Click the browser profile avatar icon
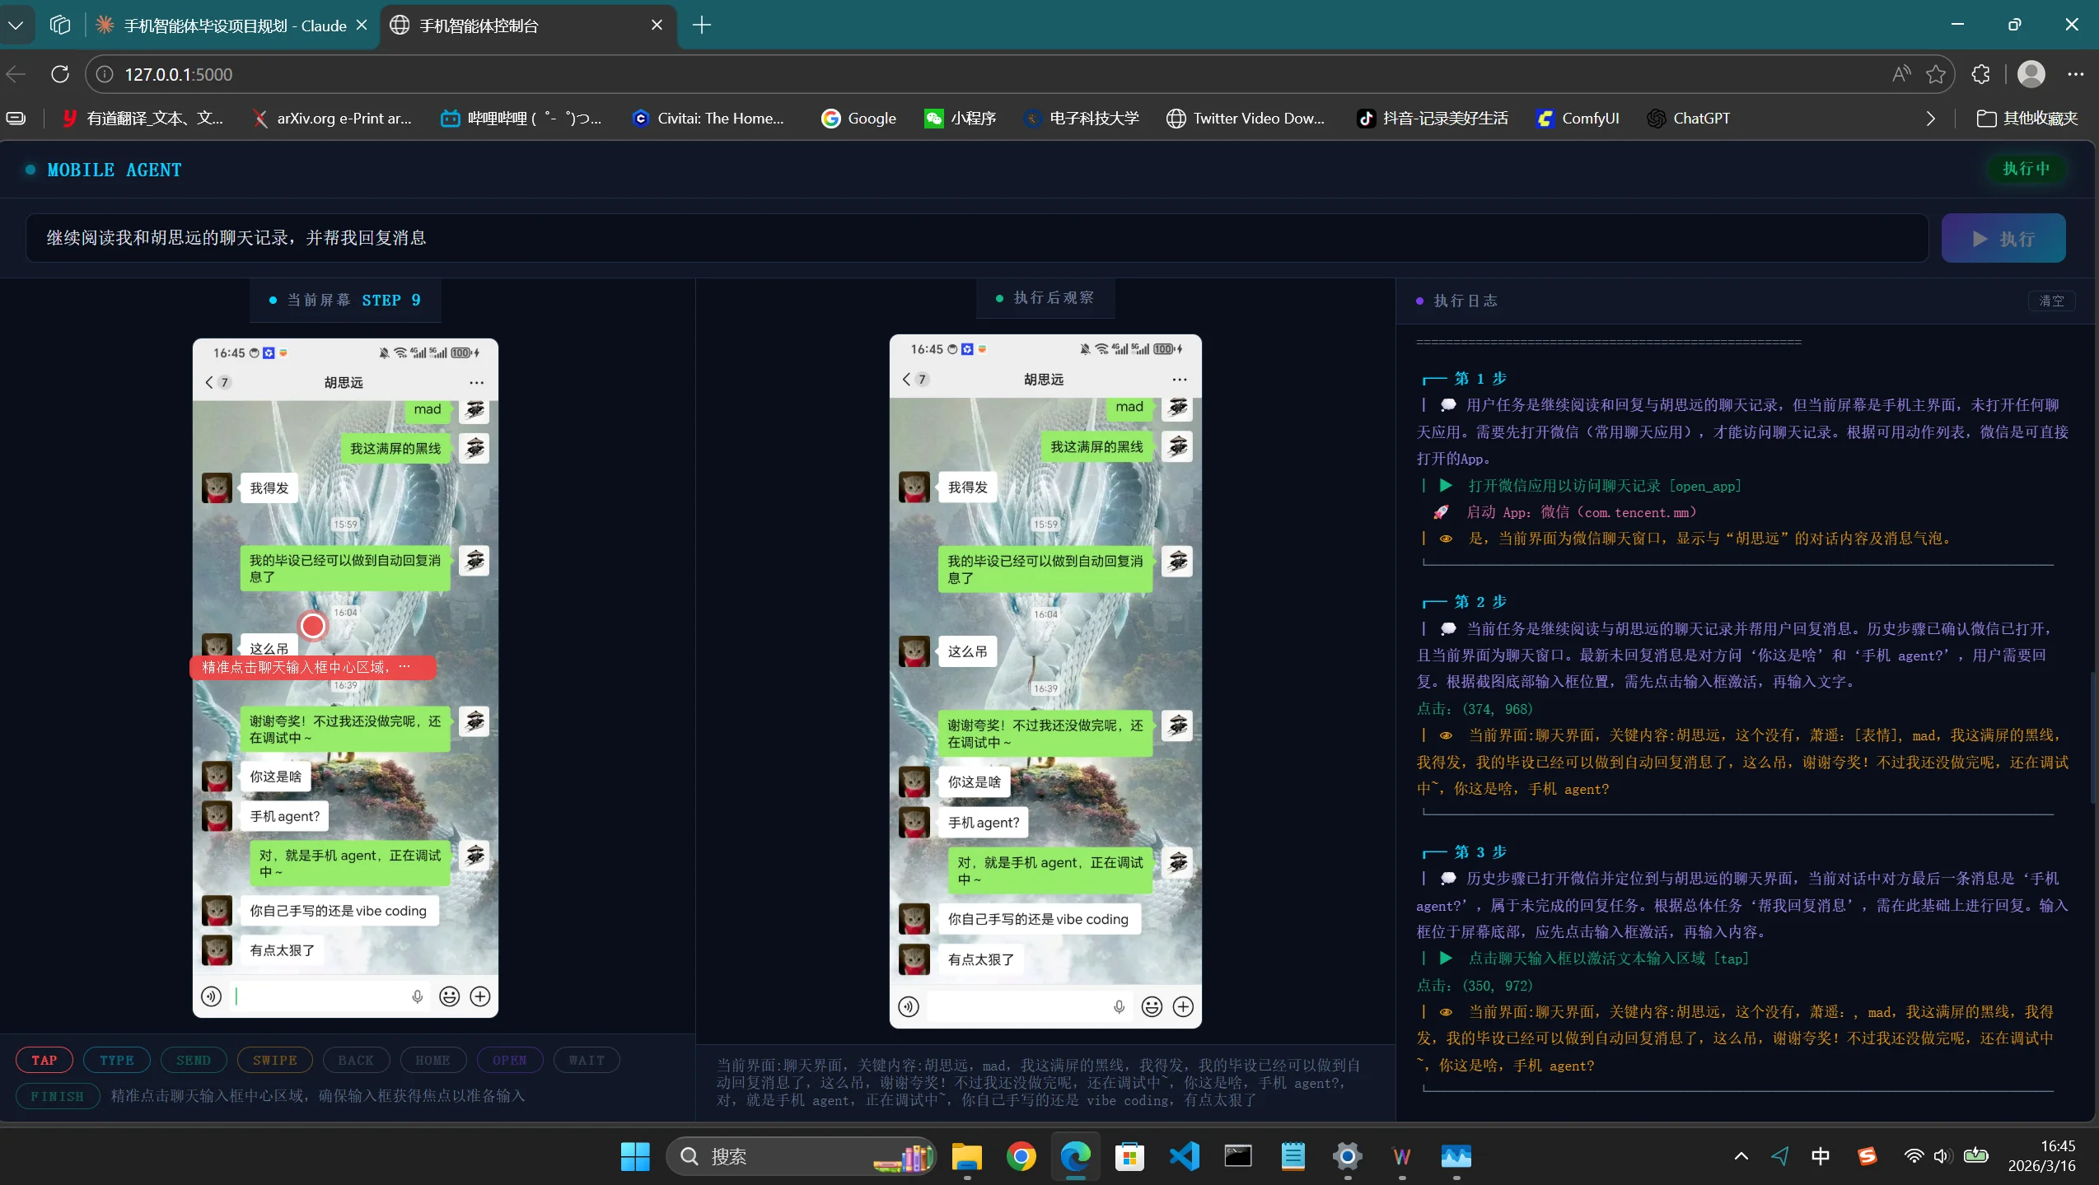Viewport: 2099px width, 1185px height. coord(2031,74)
